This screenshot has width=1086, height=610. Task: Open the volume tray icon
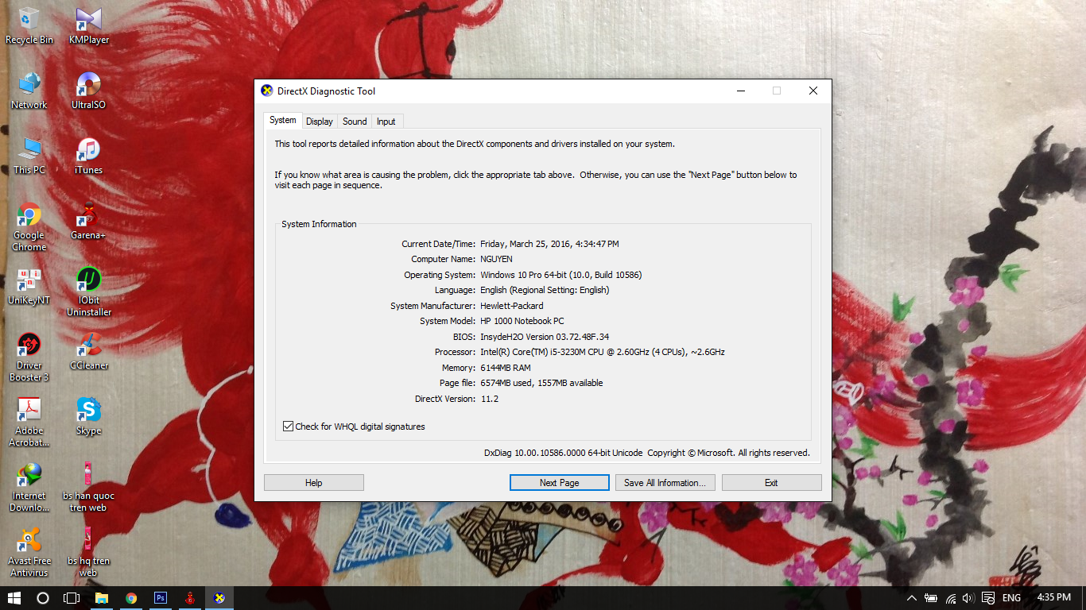(x=968, y=598)
